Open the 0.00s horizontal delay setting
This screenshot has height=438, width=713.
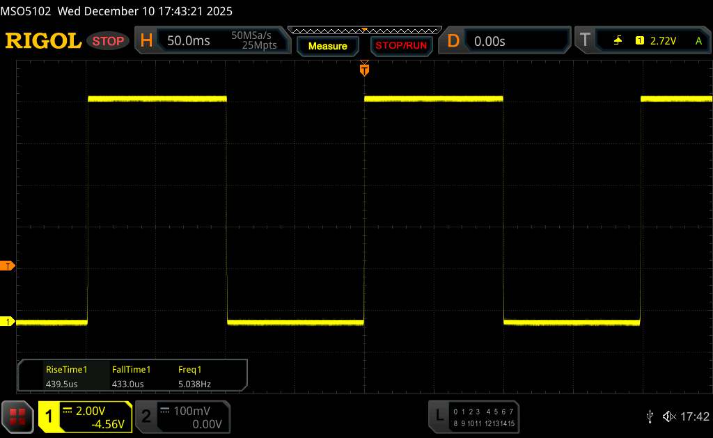click(489, 41)
